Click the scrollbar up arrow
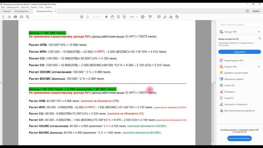263x148 pixels. [x=212, y=21]
